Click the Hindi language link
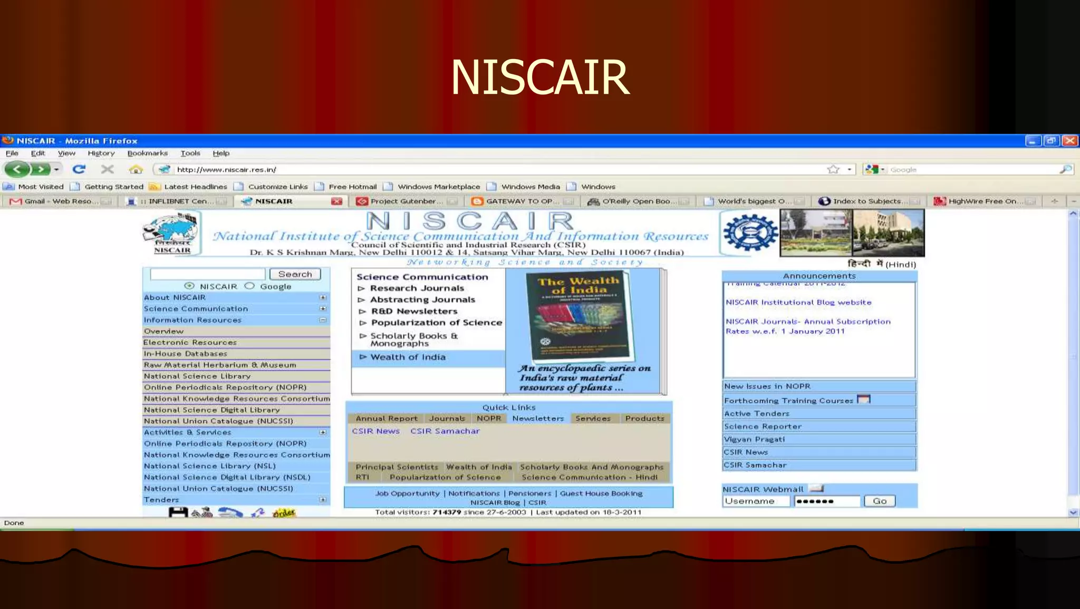 (x=881, y=264)
